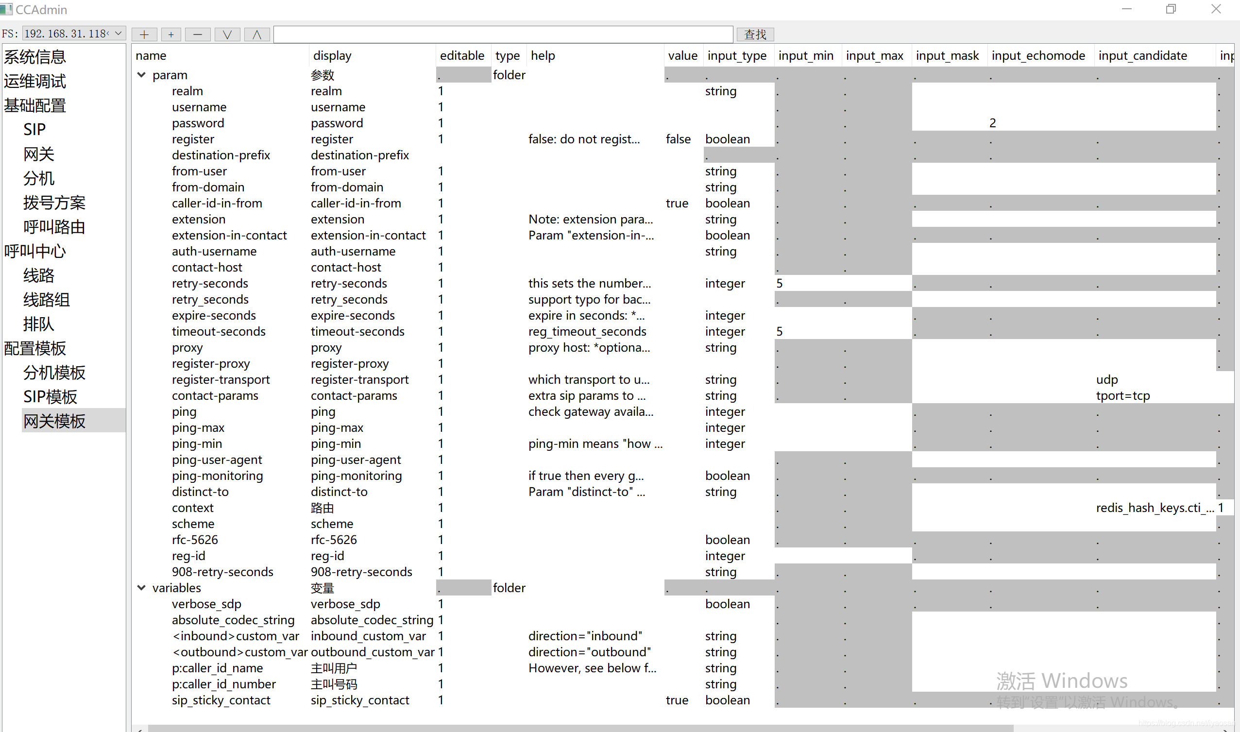Open 系统信息 in the sidebar
Viewport: 1240px width, 732px height.
click(35, 57)
